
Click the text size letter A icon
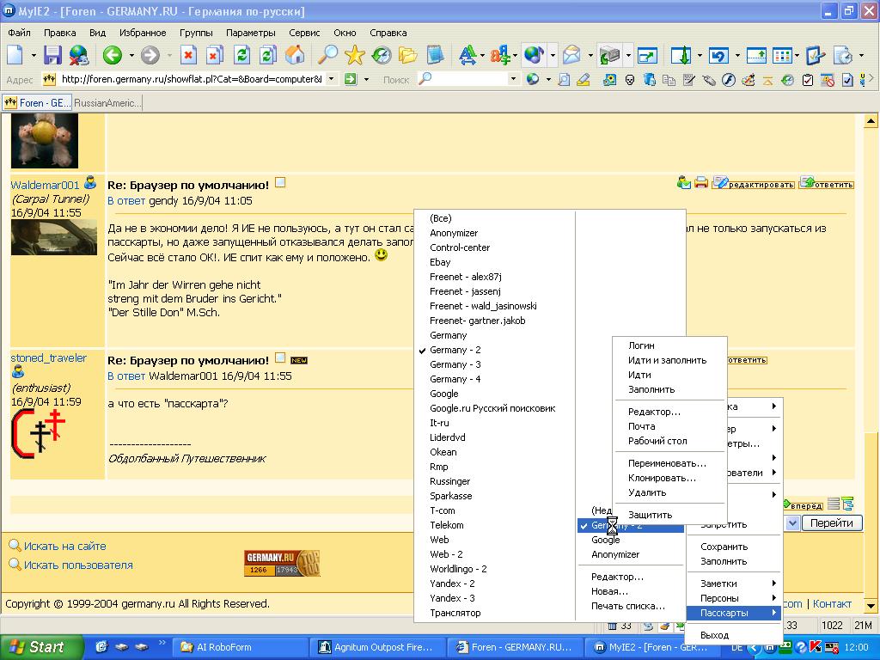click(467, 55)
